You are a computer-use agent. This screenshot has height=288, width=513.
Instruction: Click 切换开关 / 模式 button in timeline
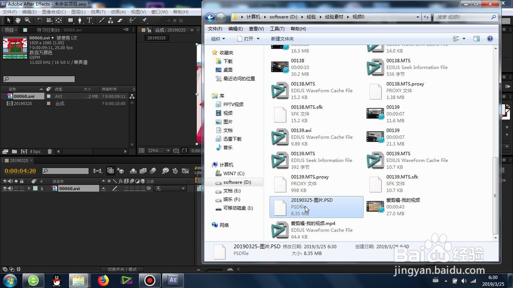(x=123, y=270)
